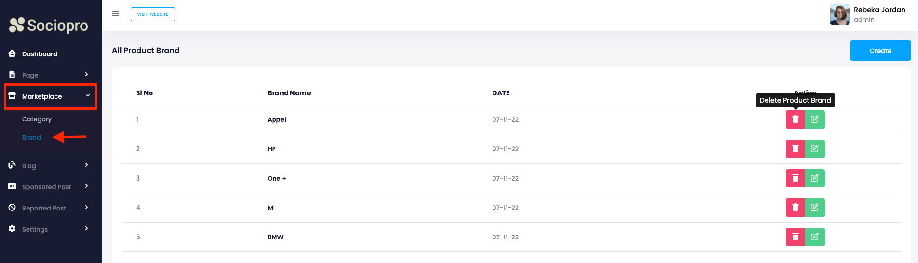Delete the One + brand

[x=795, y=178]
